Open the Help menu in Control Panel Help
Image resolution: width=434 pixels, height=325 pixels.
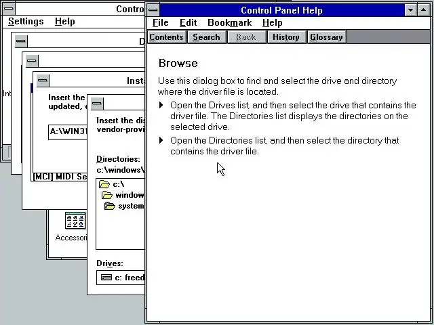[x=273, y=22]
